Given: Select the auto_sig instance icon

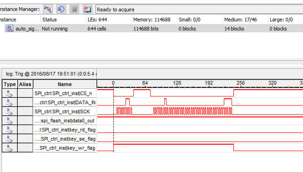Looking at the screenshot, I should pyautogui.click(x=9, y=28).
